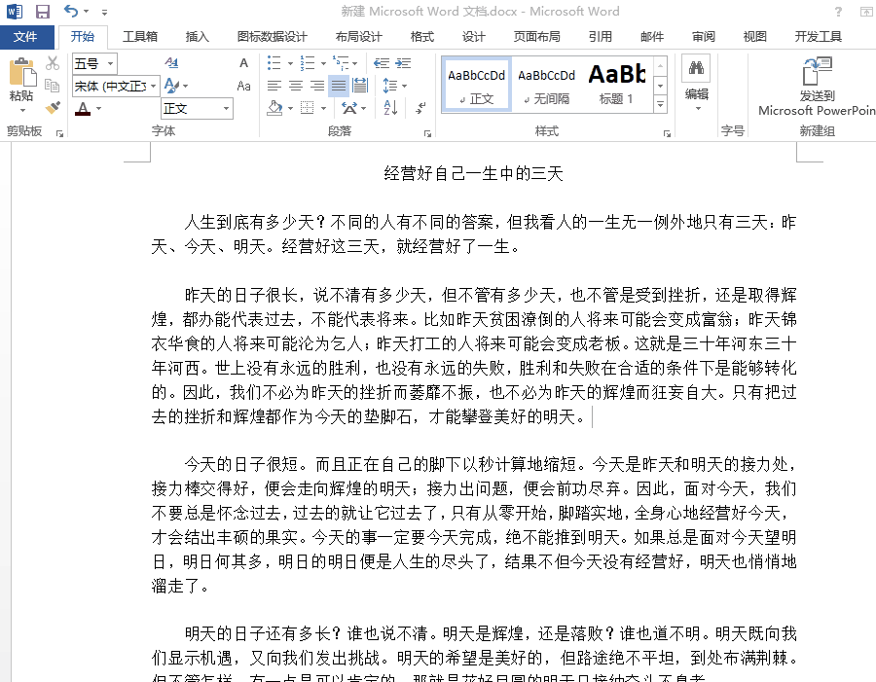This screenshot has height=682, width=876.
Task: Click the show paragraph marks icon
Action: (x=420, y=108)
